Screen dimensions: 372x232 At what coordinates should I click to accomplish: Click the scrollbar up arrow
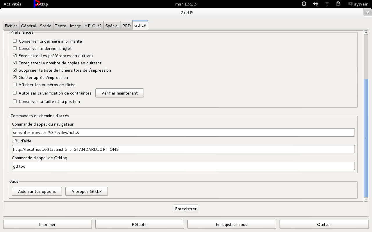pos(366,33)
